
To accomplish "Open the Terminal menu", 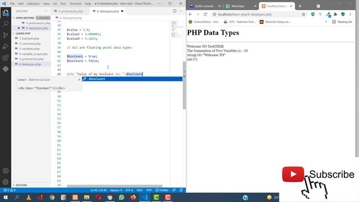I will (x=75, y=4).
